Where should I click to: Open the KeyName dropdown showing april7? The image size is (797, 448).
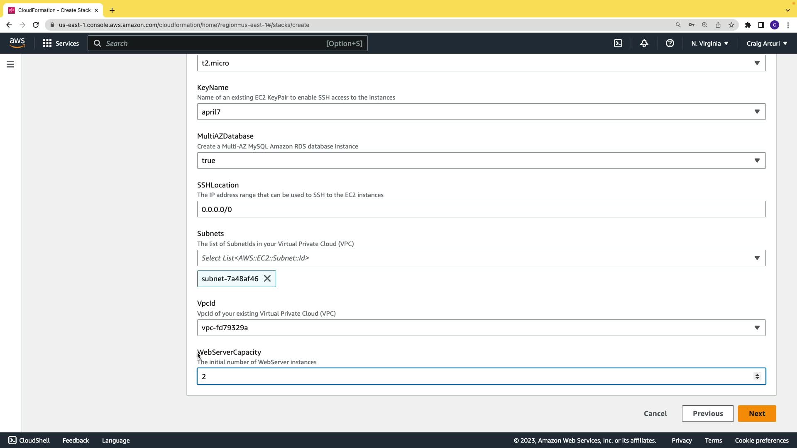click(x=481, y=112)
